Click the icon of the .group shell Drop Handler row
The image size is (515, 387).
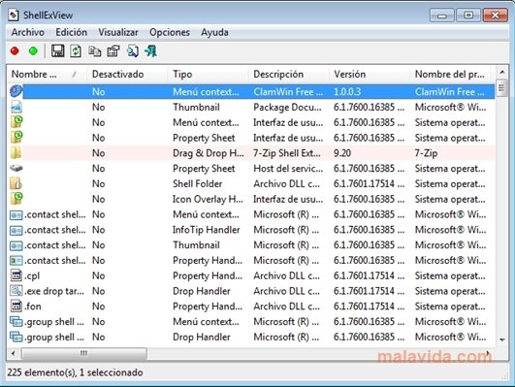[x=16, y=337]
